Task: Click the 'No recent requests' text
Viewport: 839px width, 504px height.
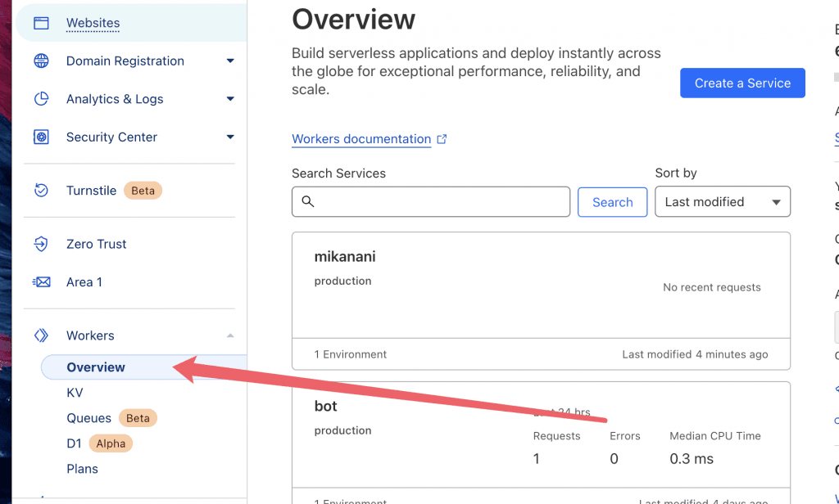Action: [712, 287]
